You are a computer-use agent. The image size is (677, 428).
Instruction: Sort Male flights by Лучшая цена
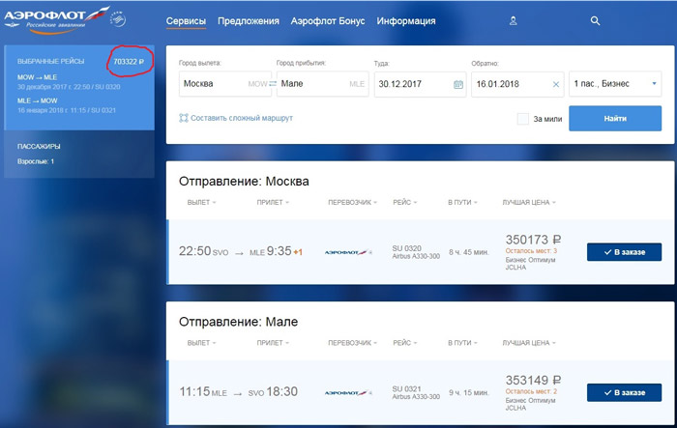(529, 343)
